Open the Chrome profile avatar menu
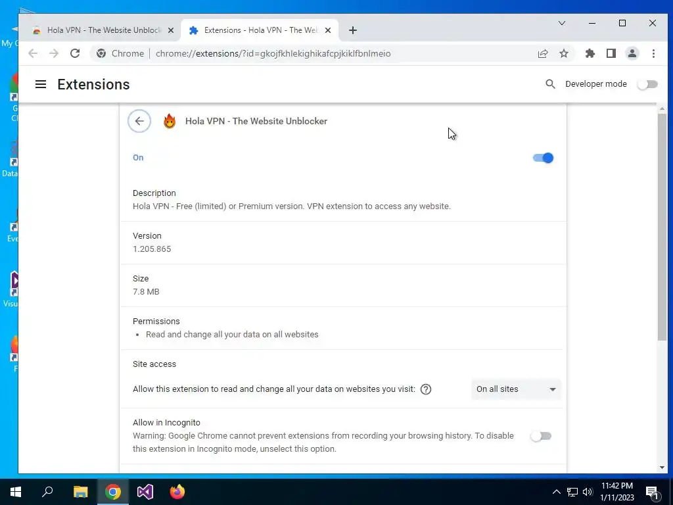The width and height of the screenshot is (673, 505). [632, 53]
